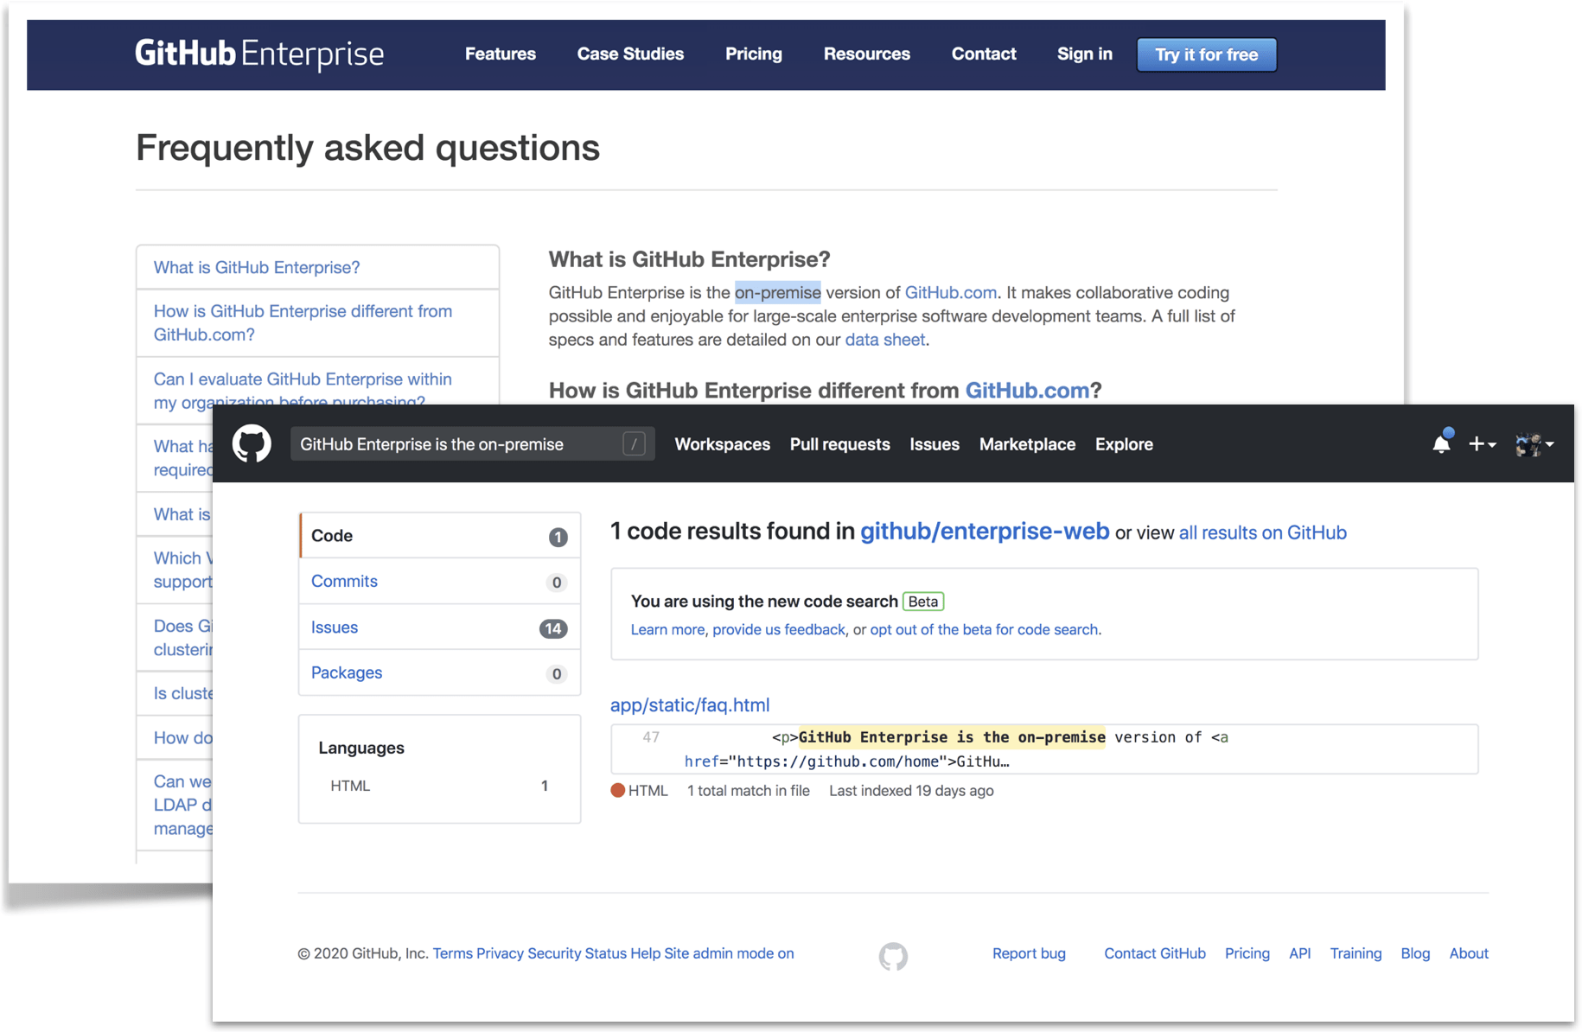
Task: Click Site admin mode on link
Action: 729,953
